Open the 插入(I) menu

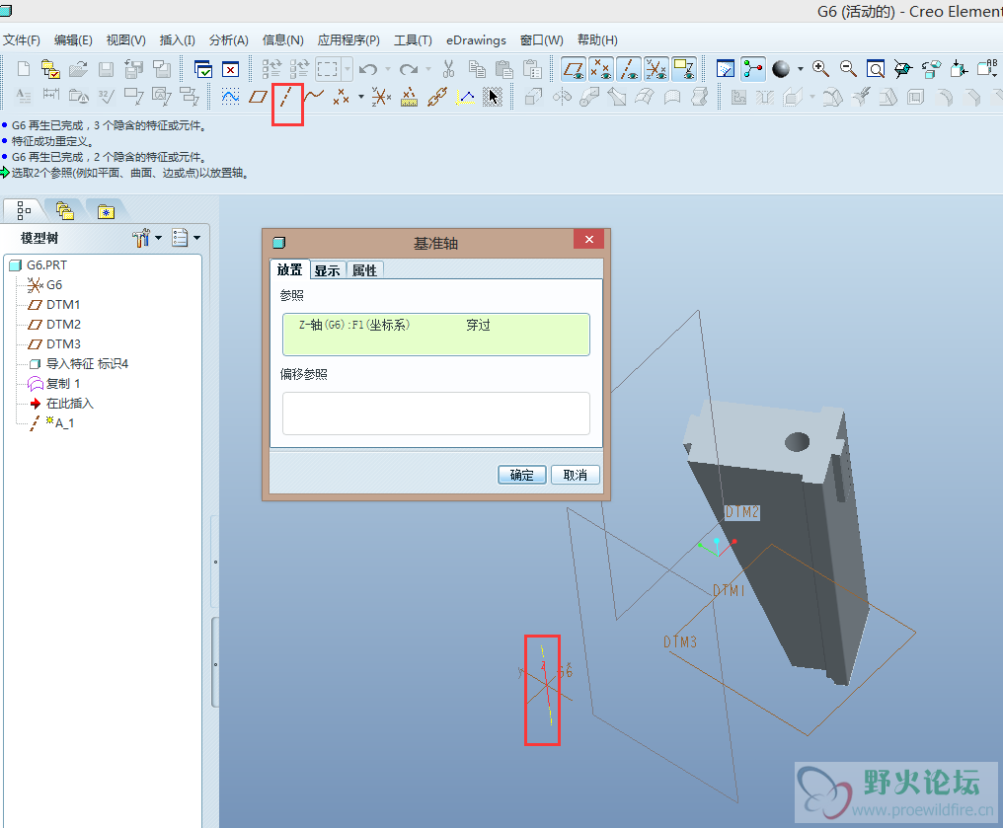pyautogui.click(x=178, y=40)
